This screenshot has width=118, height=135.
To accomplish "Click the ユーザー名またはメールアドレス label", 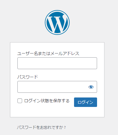I will (48, 53).
